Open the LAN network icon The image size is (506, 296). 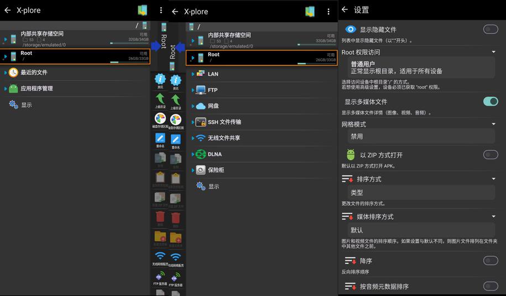[201, 74]
